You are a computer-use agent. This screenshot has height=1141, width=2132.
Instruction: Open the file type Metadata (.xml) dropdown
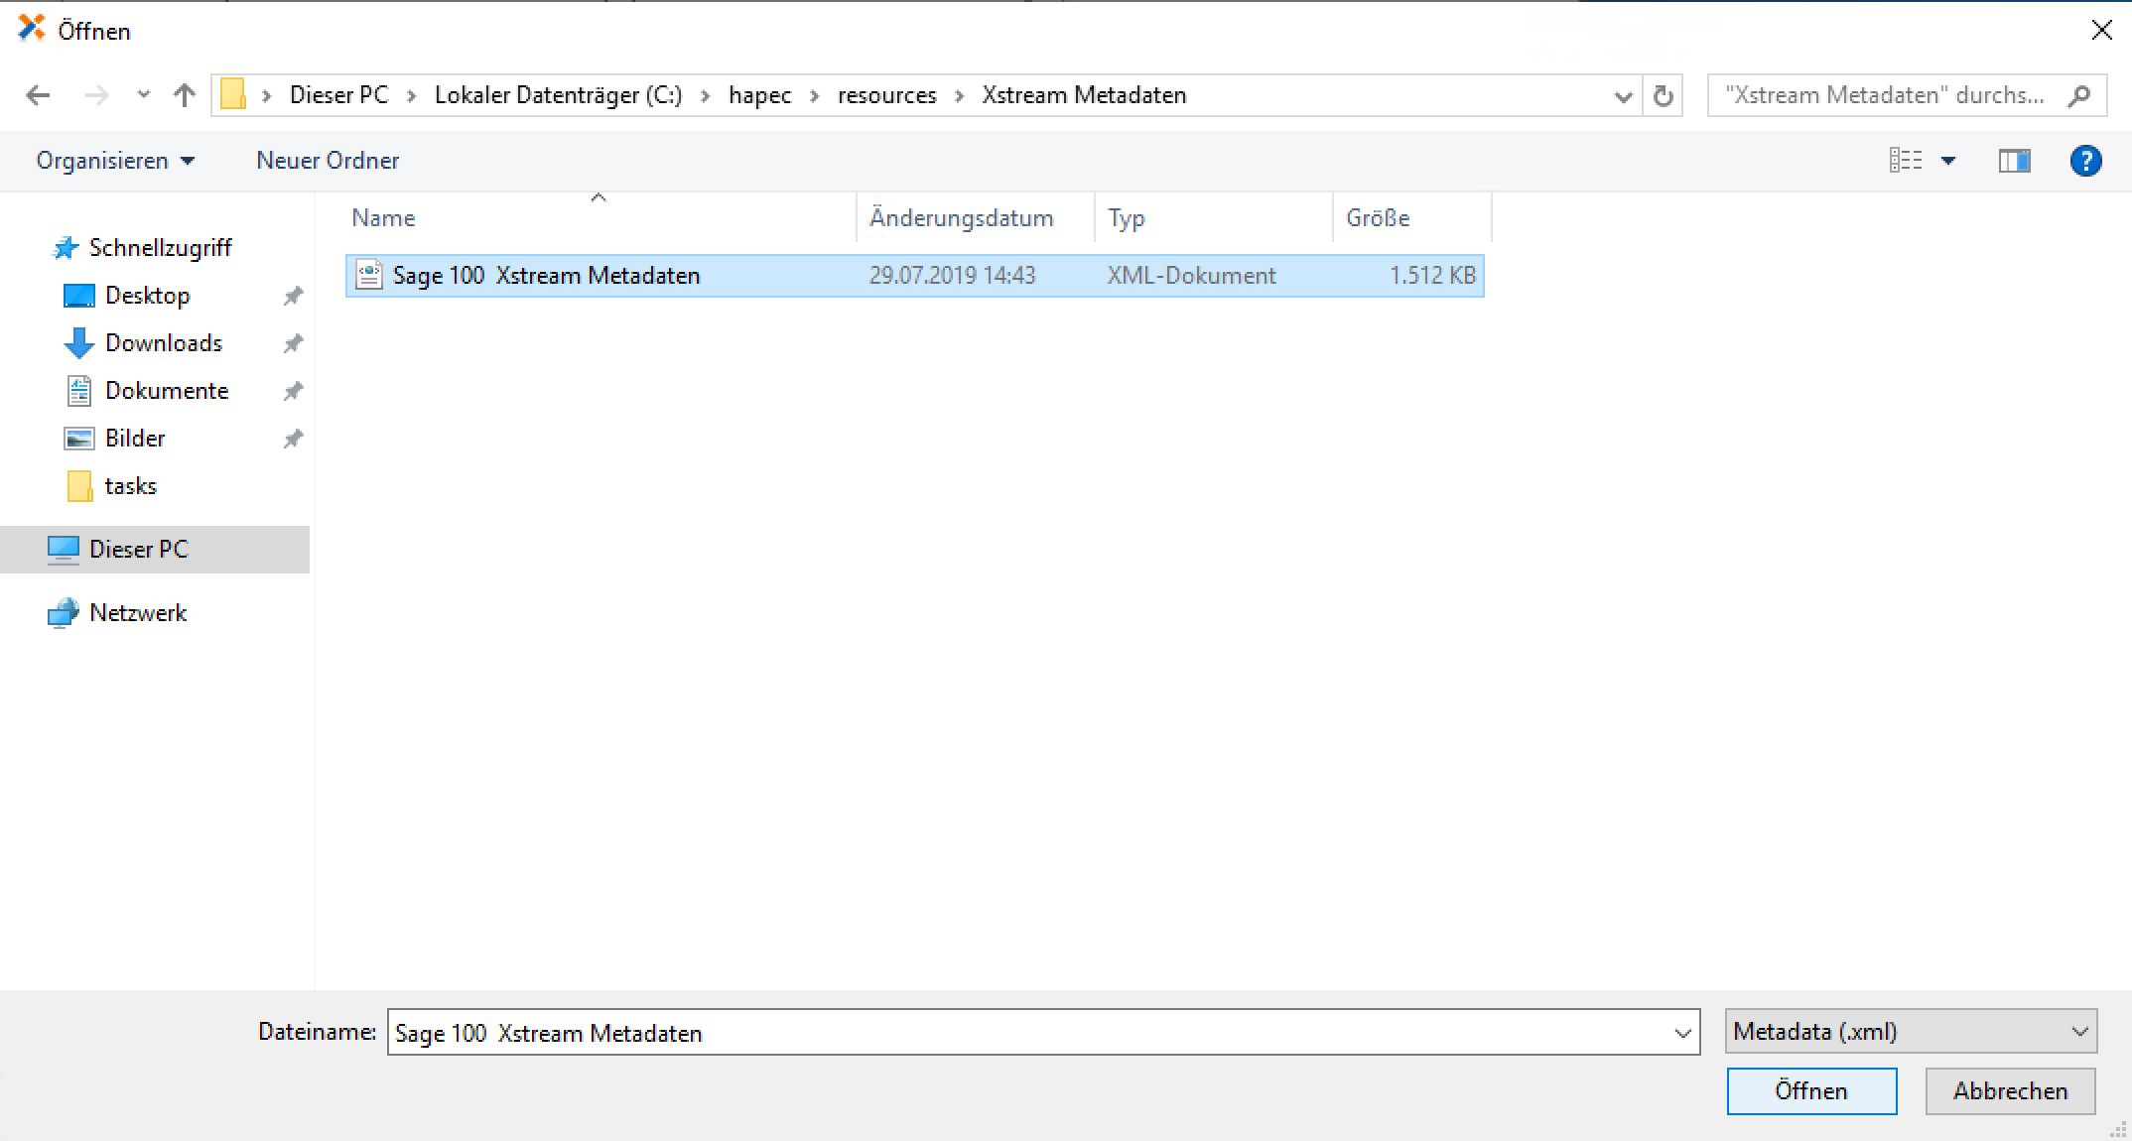click(1911, 1032)
